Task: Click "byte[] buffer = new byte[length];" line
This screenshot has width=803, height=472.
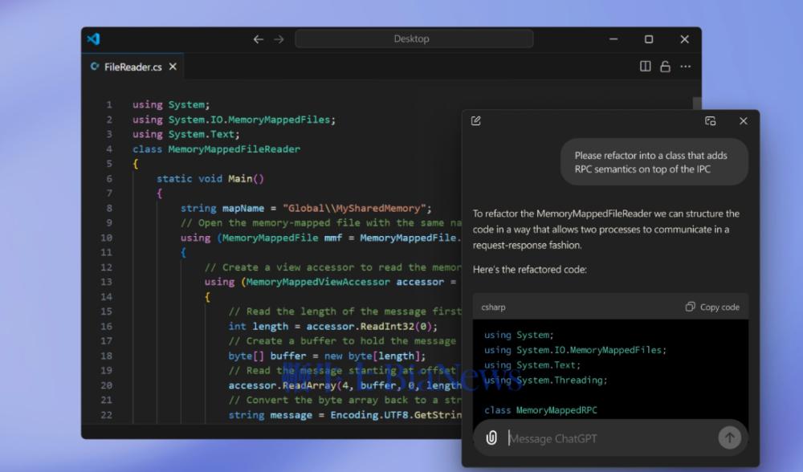Action: (x=327, y=356)
